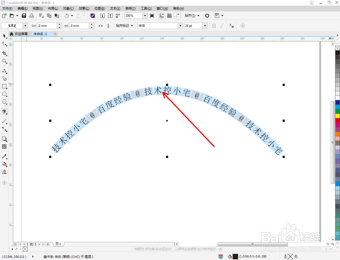Save the document with the floppy disk icon
The width and height of the screenshot is (340, 260).
(24, 16)
